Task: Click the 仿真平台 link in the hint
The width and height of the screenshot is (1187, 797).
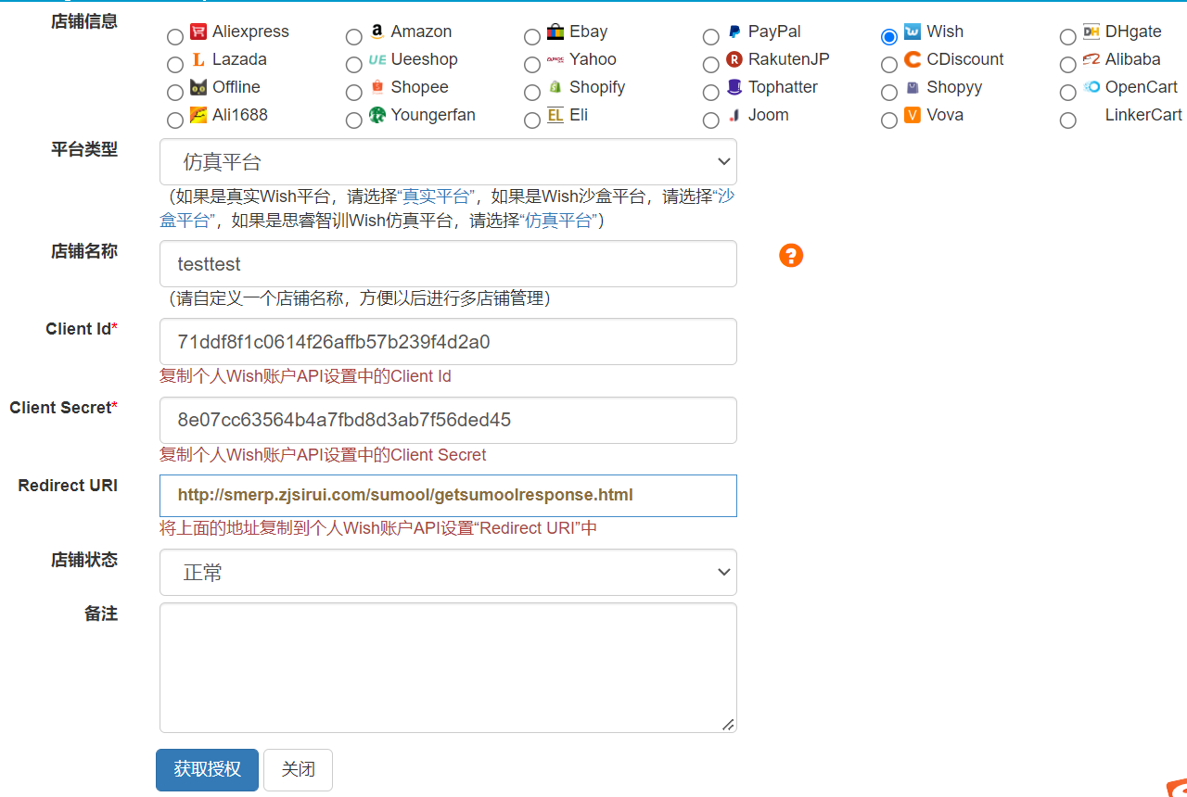Action: pyautogui.click(x=559, y=221)
